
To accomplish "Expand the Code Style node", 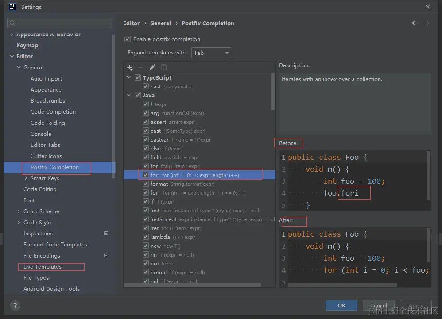I will 19,222.
